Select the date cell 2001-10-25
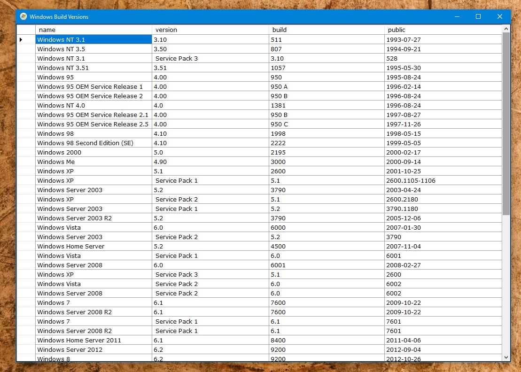 pos(443,171)
